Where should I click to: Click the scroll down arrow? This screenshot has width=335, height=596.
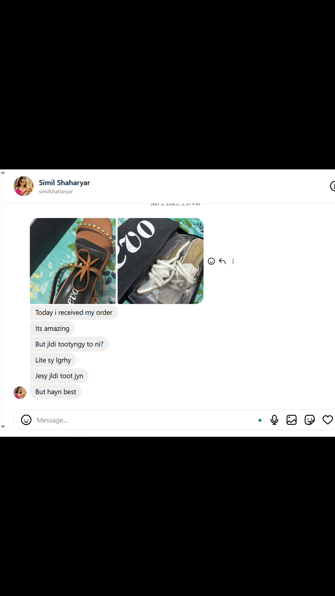tap(3, 427)
